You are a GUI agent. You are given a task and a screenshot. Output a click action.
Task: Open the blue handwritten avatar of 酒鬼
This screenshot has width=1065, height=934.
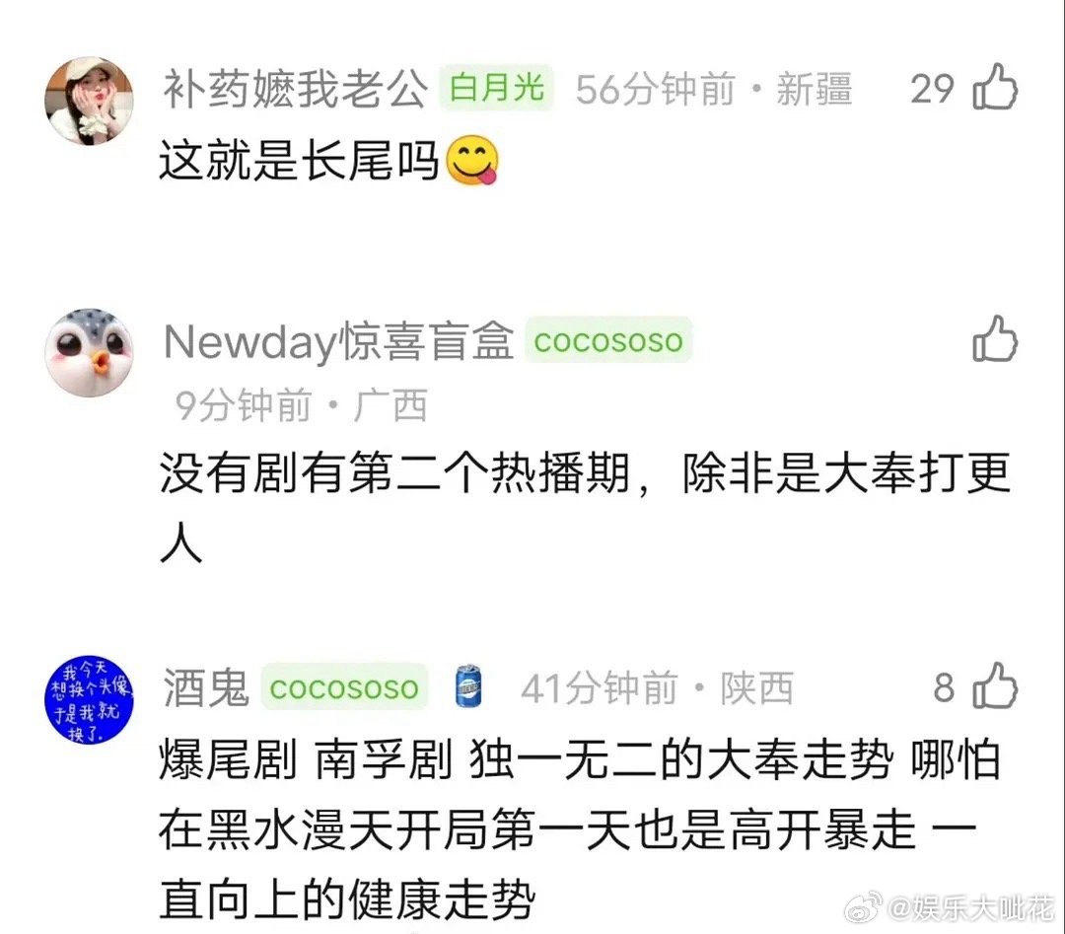click(x=89, y=700)
